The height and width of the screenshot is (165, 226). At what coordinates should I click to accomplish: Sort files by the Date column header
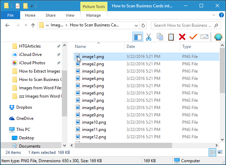[131, 47]
